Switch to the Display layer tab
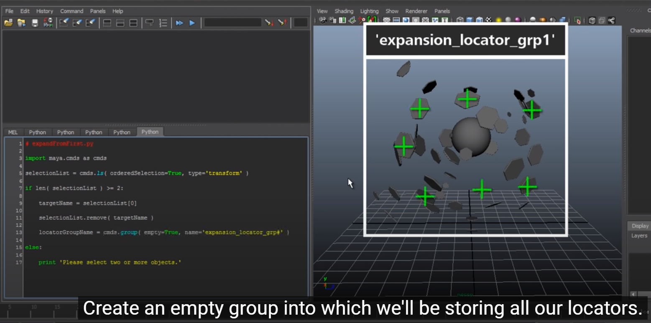The image size is (651, 323). 640,226
